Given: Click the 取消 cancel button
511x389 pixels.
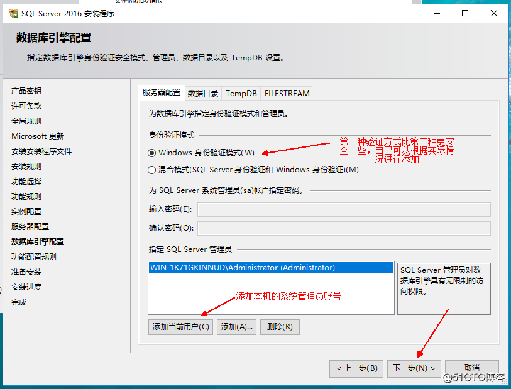Looking at the screenshot, I should point(471,368).
